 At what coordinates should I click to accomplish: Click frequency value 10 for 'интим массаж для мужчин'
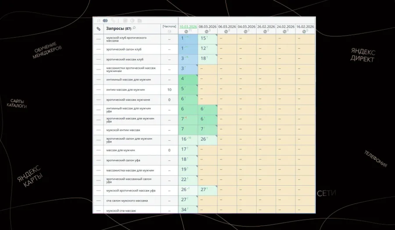(x=169, y=90)
